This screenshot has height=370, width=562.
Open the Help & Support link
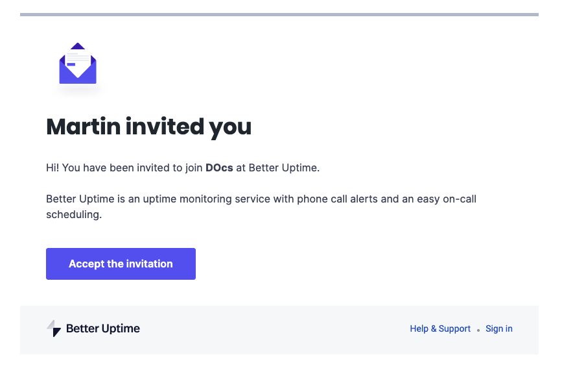click(x=440, y=328)
